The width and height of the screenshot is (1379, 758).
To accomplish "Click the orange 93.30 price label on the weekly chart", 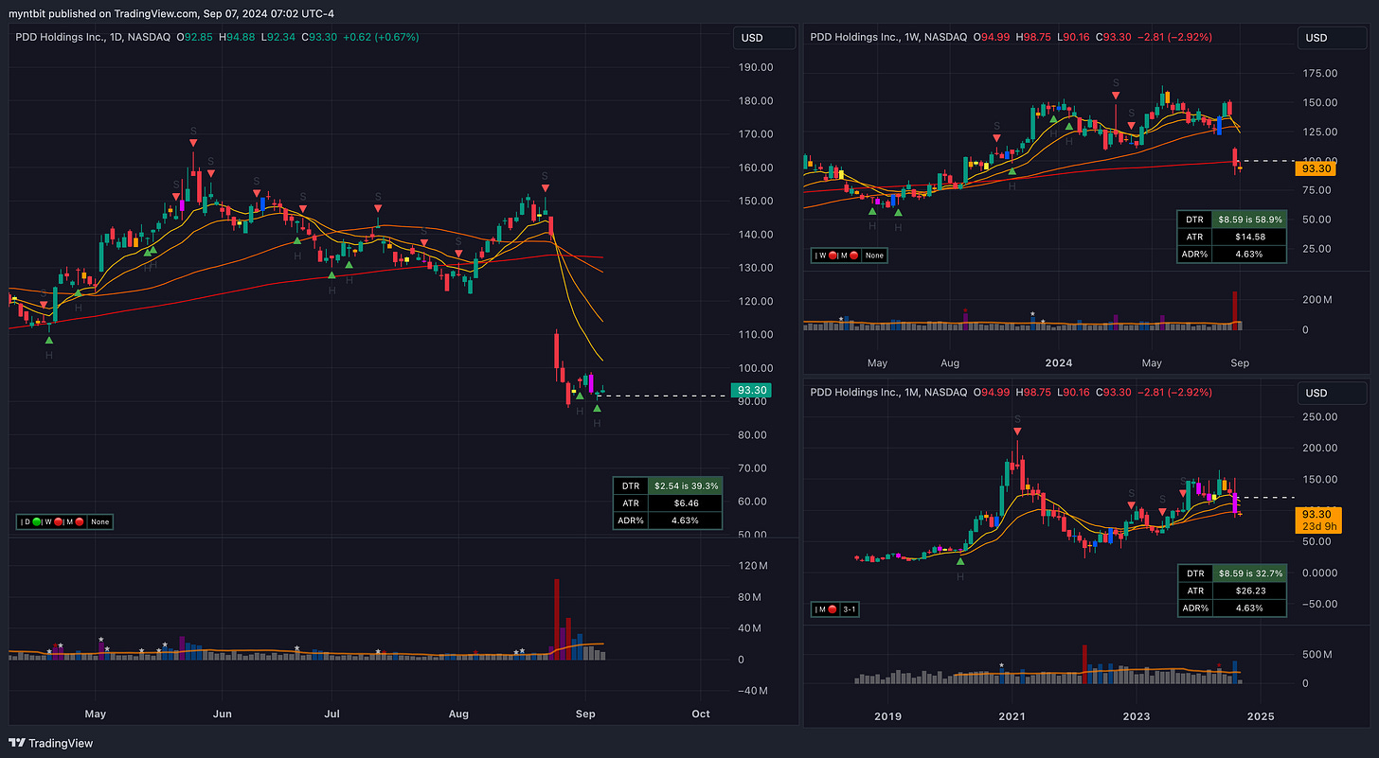I will 1317,168.
